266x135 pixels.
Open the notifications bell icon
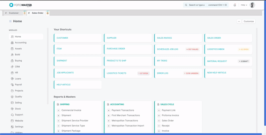tap(235, 5)
